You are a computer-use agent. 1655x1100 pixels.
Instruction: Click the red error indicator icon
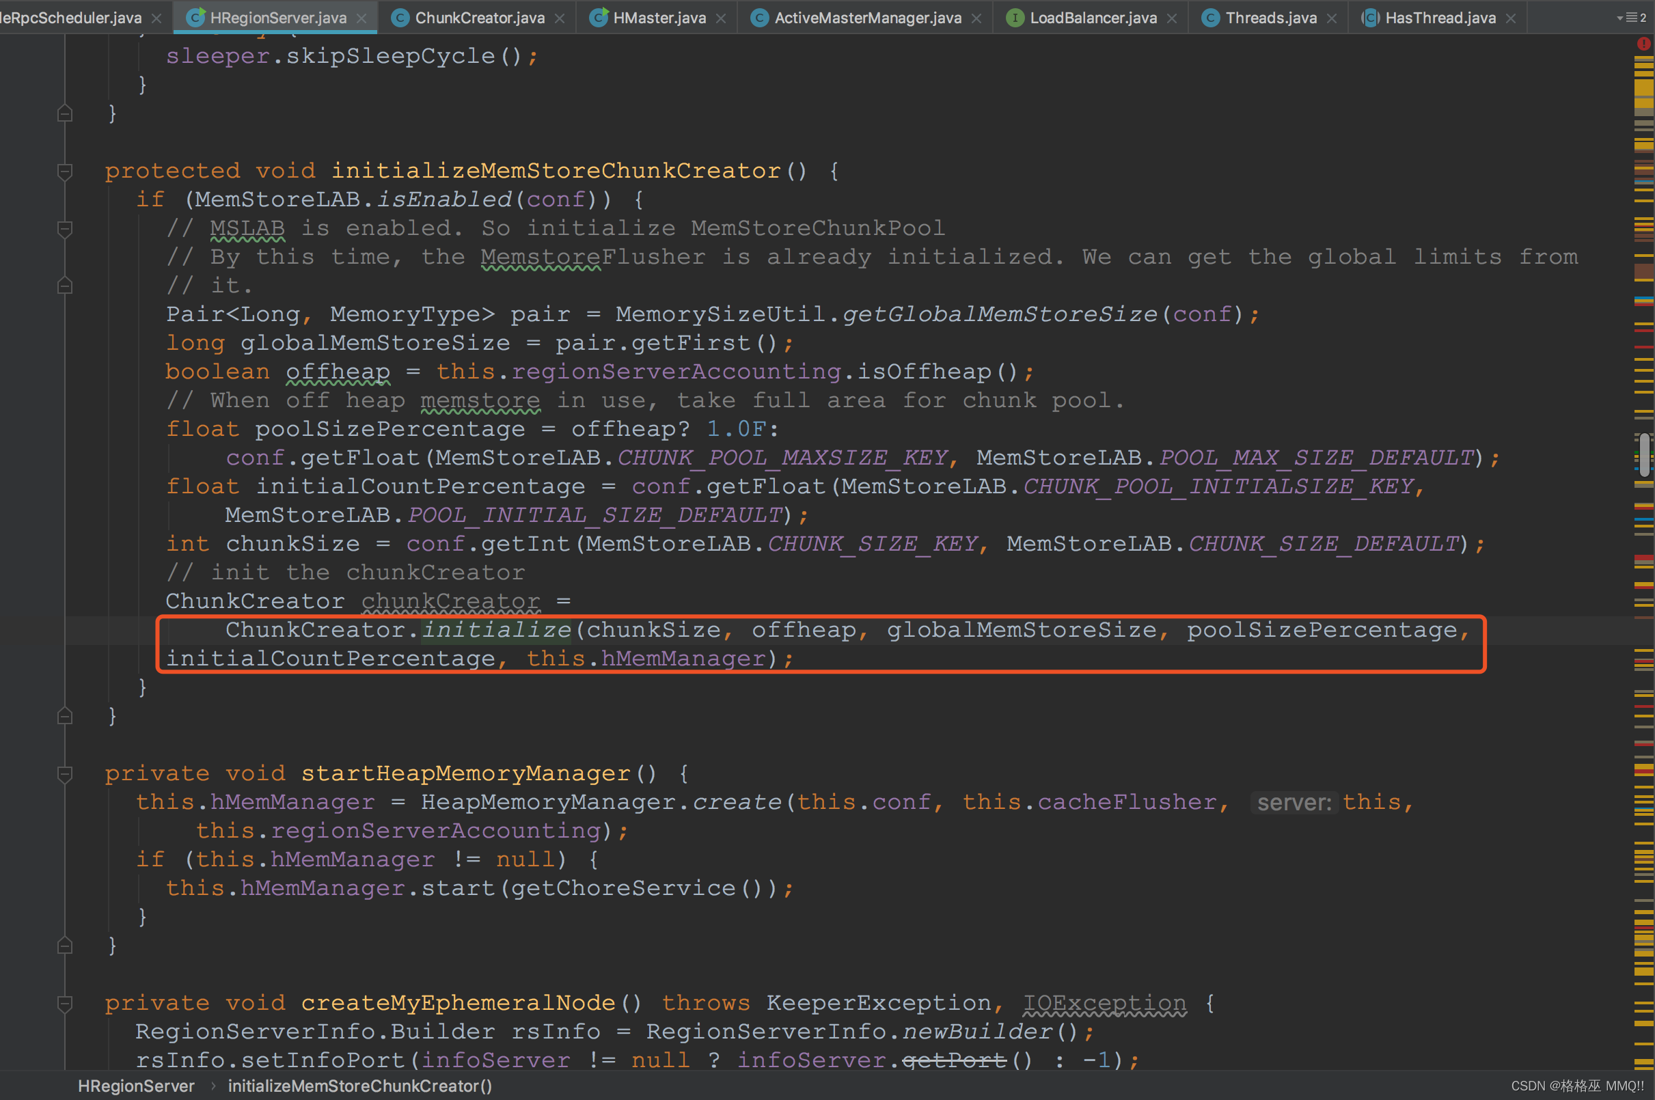coord(1643,44)
